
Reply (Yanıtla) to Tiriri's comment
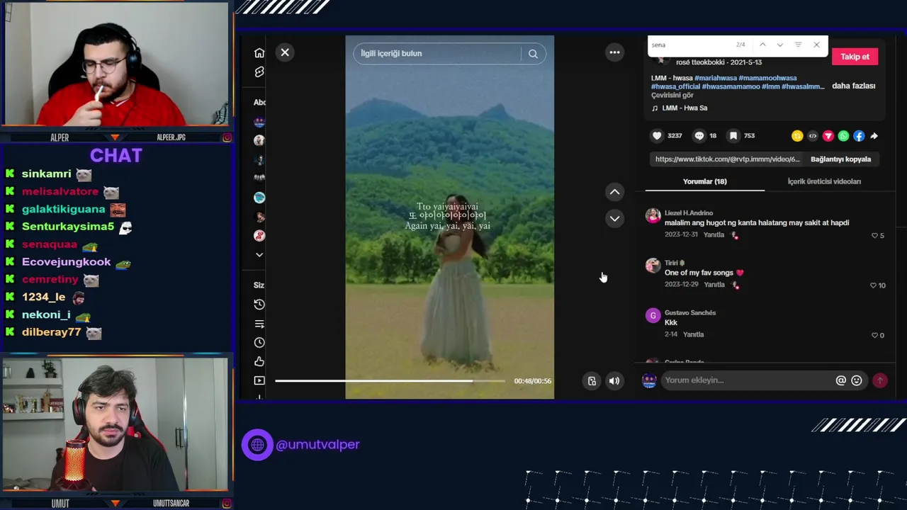coord(714,285)
